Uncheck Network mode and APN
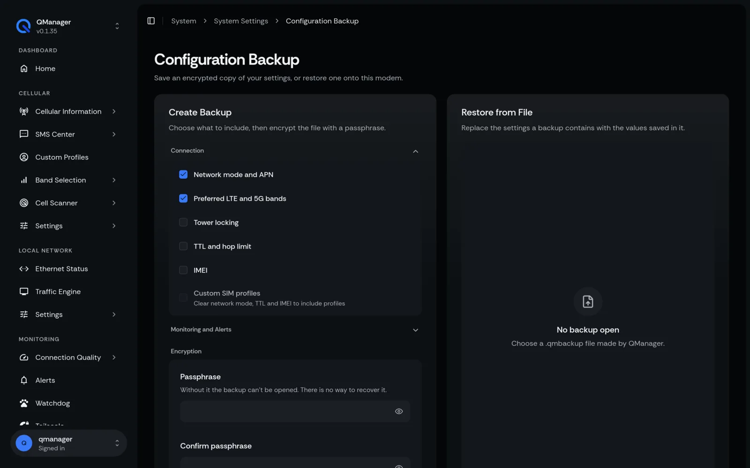 point(183,175)
